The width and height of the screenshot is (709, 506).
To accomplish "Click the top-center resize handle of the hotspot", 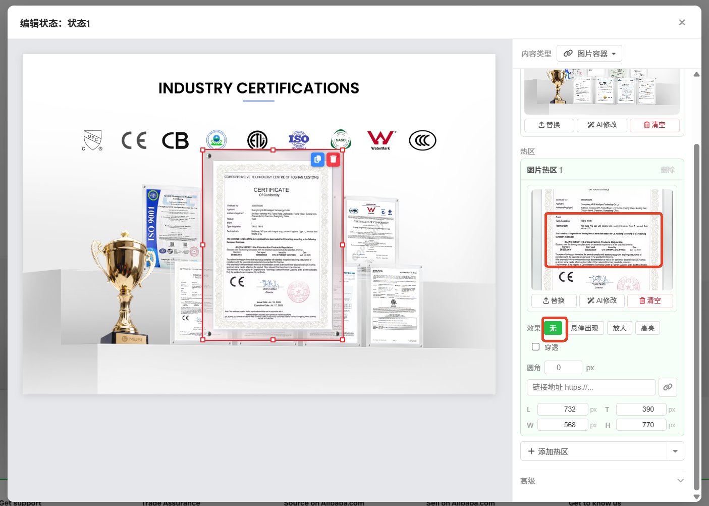I will coord(273,150).
